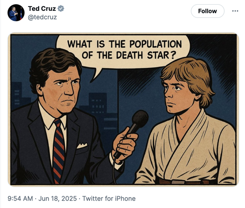Click the white pocket square on the suit
This screenshot has height=208, width=245.
(82, 146)
